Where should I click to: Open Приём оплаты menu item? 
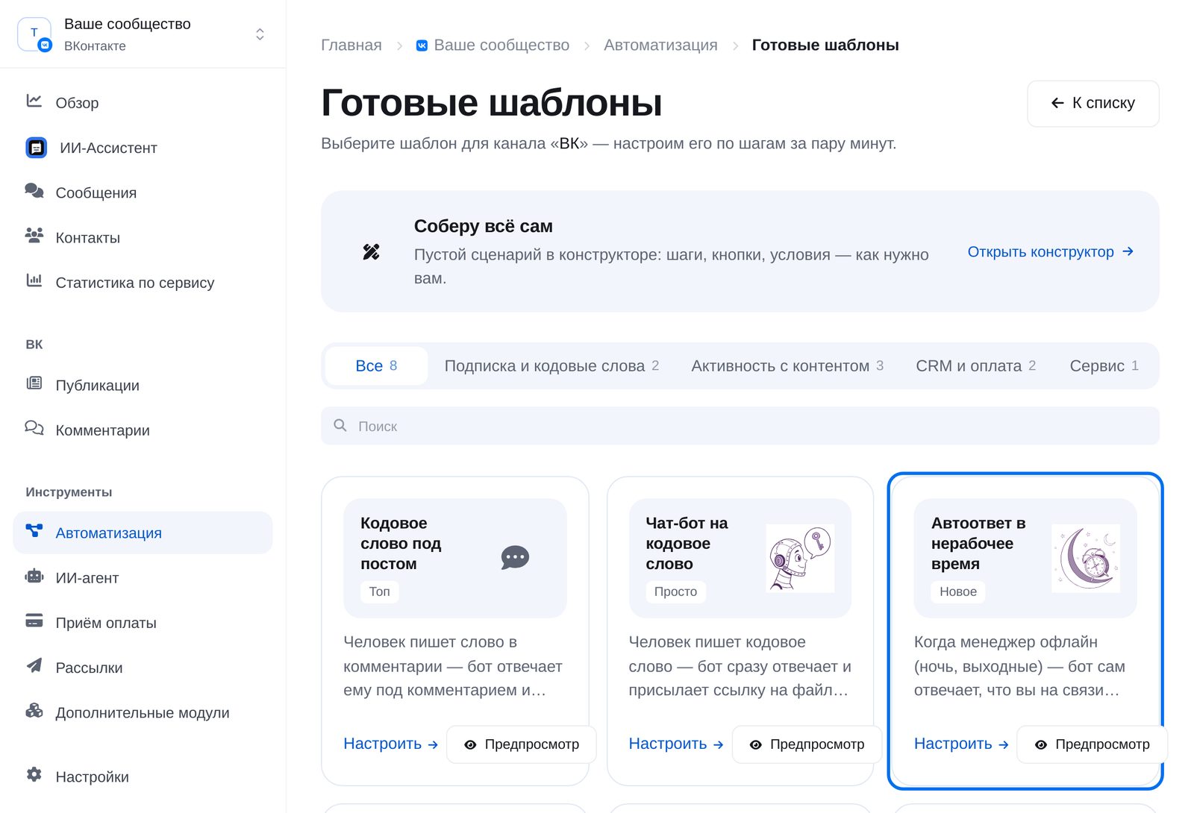pos(143,622)
